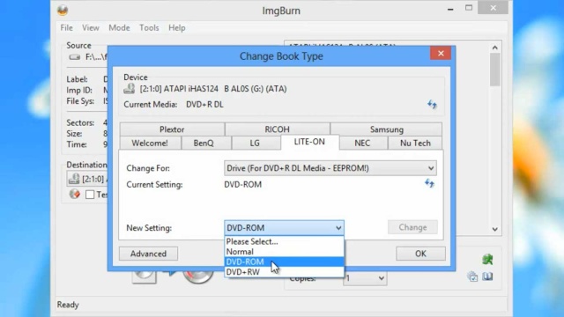Switch to the Samsung tab

click(387, 129)
